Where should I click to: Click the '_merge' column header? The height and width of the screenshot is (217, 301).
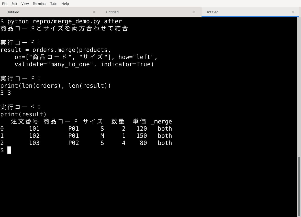tap(161, 121)
